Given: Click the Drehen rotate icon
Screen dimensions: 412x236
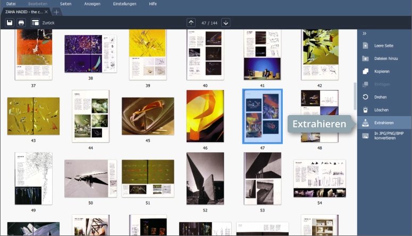Looking at the screenshot, I should tap(365, 97).
